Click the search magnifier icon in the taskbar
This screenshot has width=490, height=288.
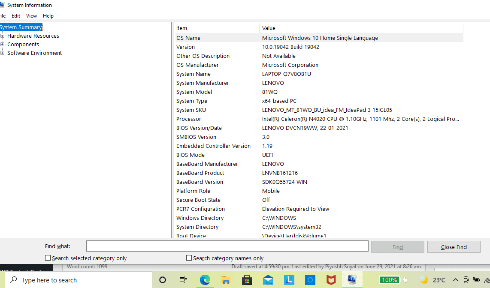point(13,279)
